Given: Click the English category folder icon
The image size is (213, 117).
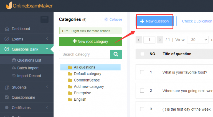Looking at the screenshot, I should [70, 100].
